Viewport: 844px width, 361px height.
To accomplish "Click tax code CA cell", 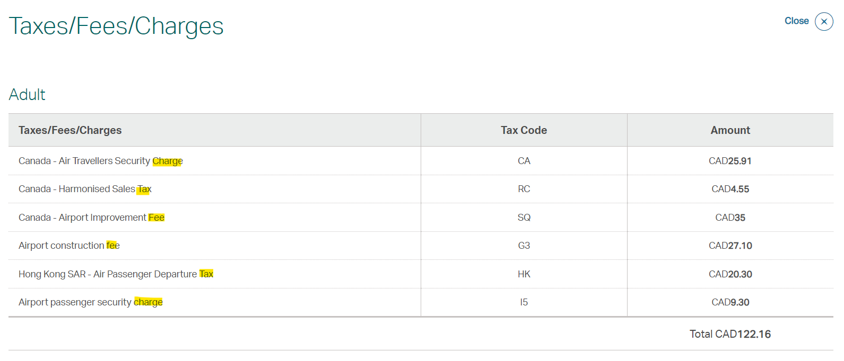I will [524, 161].
